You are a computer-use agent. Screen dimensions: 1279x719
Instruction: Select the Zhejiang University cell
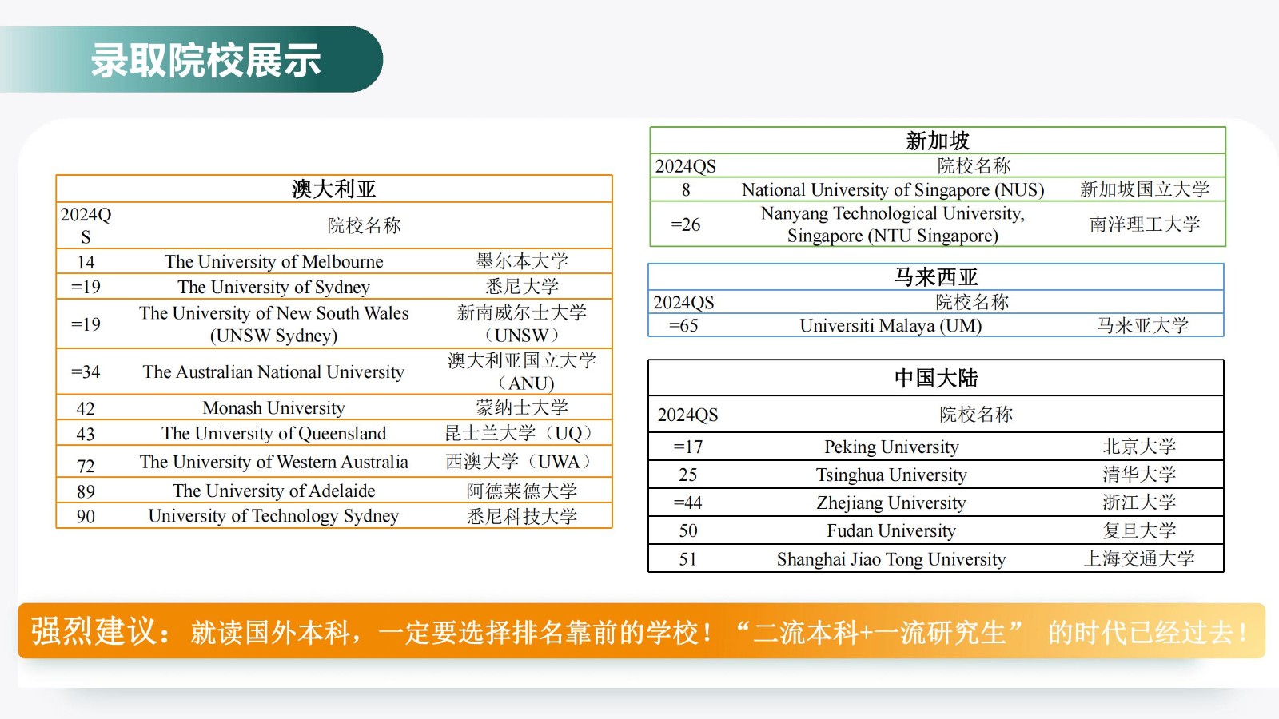tap(891, 503)
